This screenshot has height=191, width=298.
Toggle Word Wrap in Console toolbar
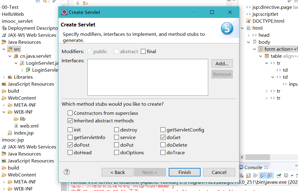[256, 176]
